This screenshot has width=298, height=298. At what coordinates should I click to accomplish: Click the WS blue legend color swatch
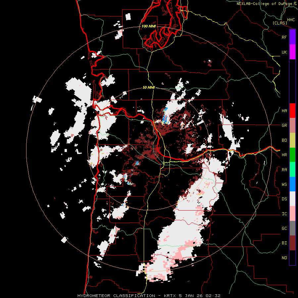click(x=292, y=184)
